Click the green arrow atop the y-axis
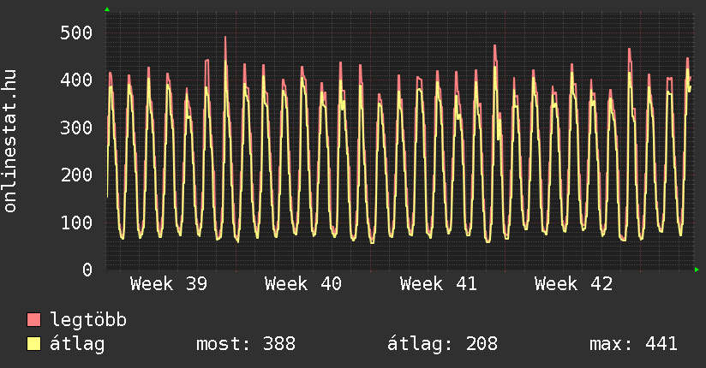The image size is (706, 368). [107, 9]
